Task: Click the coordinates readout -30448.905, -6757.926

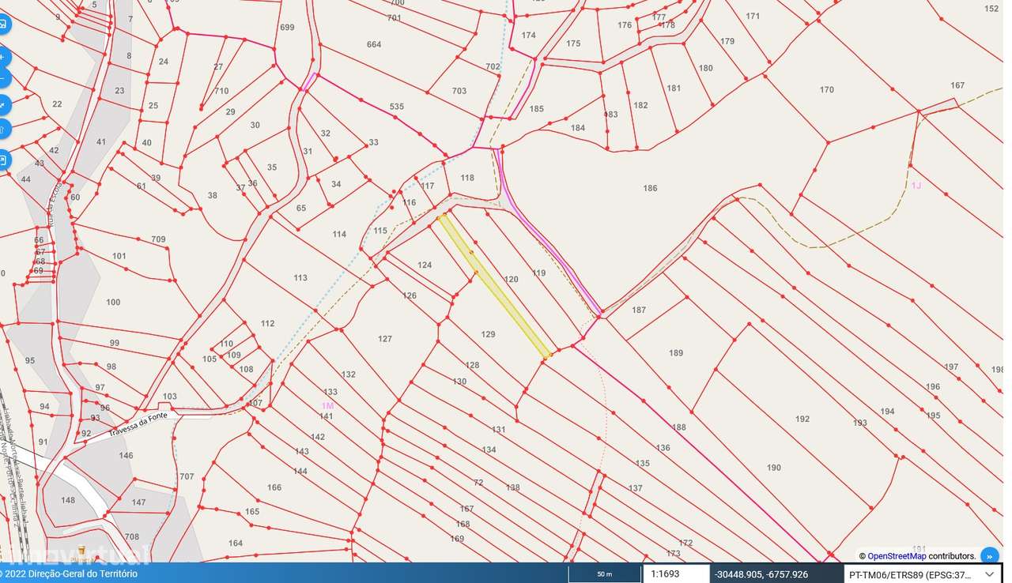Action: tap(761, 574)
